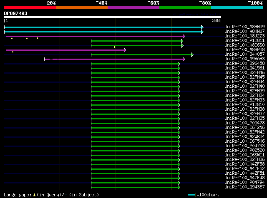This screenshot has height=198, width=267.
Task: Click the purple alignment bar for A8J2Z3
Action: (x=95, y=36)
